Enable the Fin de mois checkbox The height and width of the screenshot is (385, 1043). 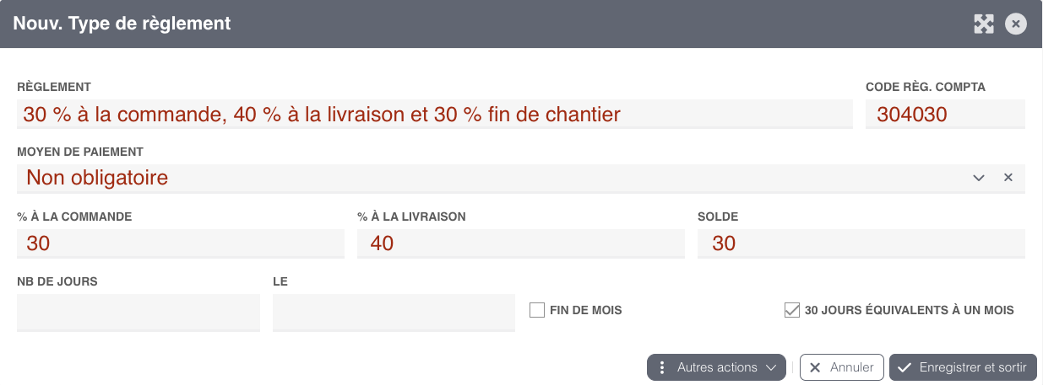point(536,310)
